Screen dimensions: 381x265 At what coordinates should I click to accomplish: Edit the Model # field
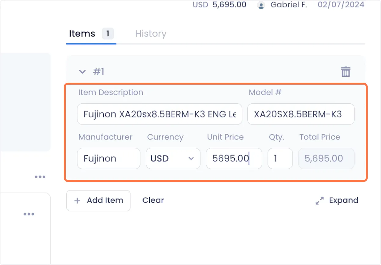pos(301,114)
